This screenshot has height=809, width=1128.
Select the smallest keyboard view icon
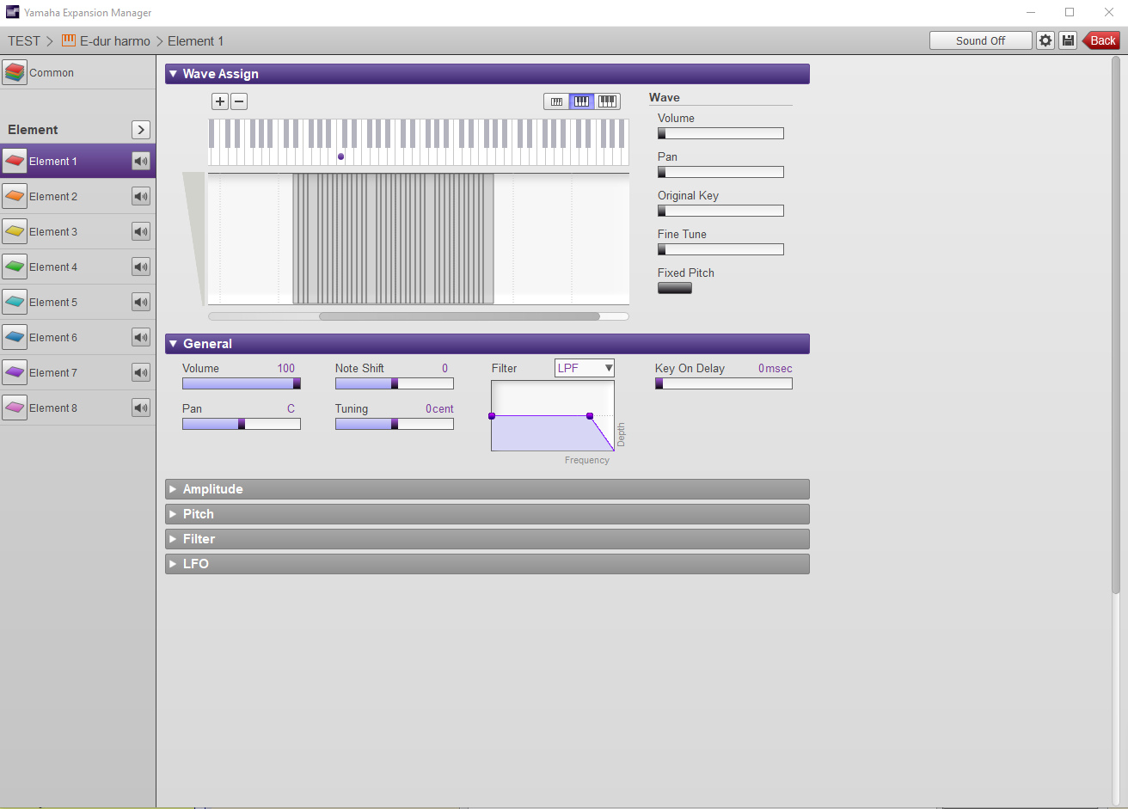tap(556, 101)
